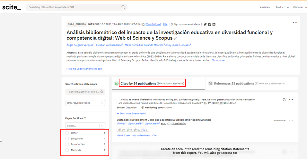This screenshot has width=307, height=159.
Task: Open three-dot menu beside citation statement
Action: point(291,100)
